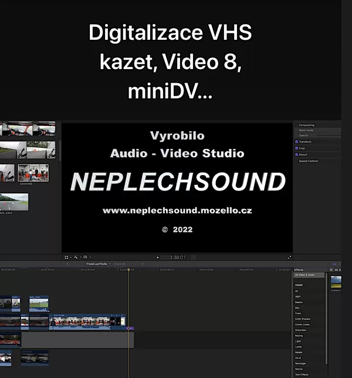352x378 pixels.
Task: Click the enhancement wand icon below viewer
Action: 76,257
